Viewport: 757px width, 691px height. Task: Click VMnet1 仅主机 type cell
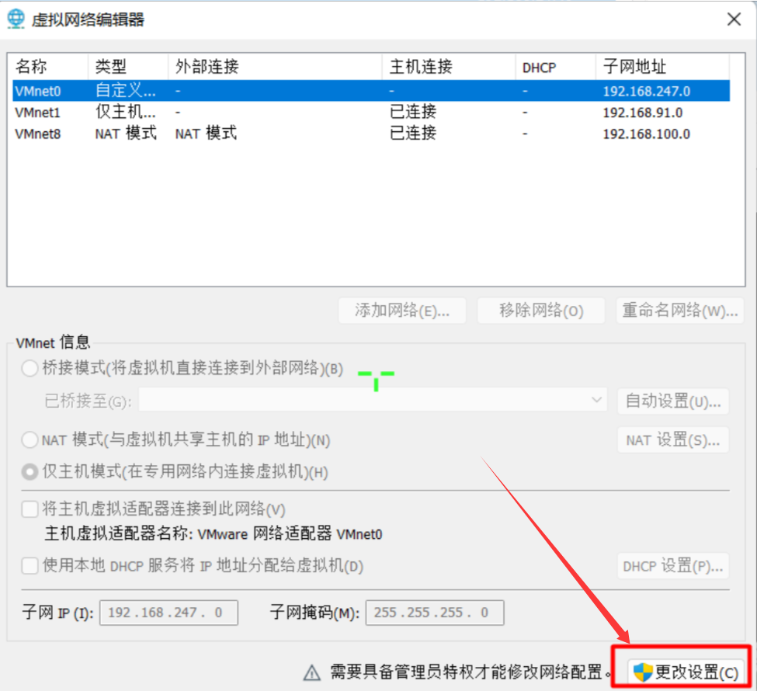126,112
